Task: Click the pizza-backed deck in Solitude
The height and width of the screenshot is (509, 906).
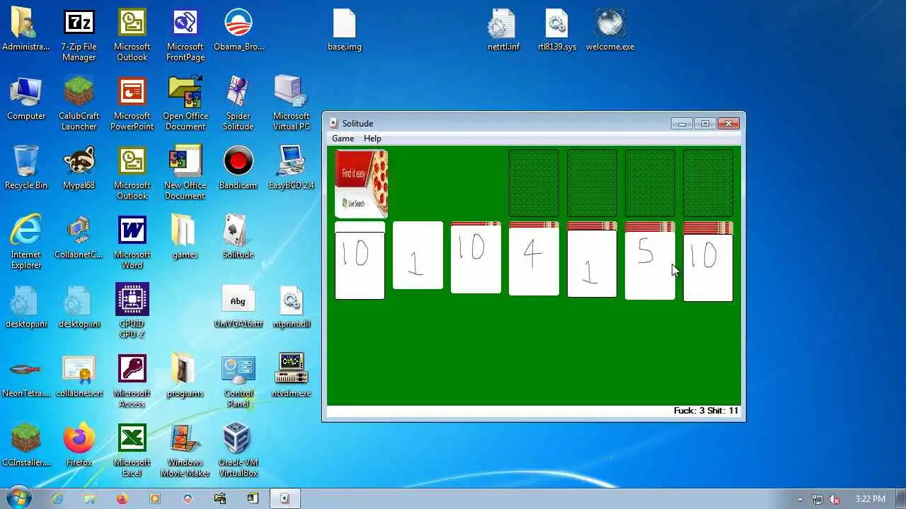Action: (361, 184)
